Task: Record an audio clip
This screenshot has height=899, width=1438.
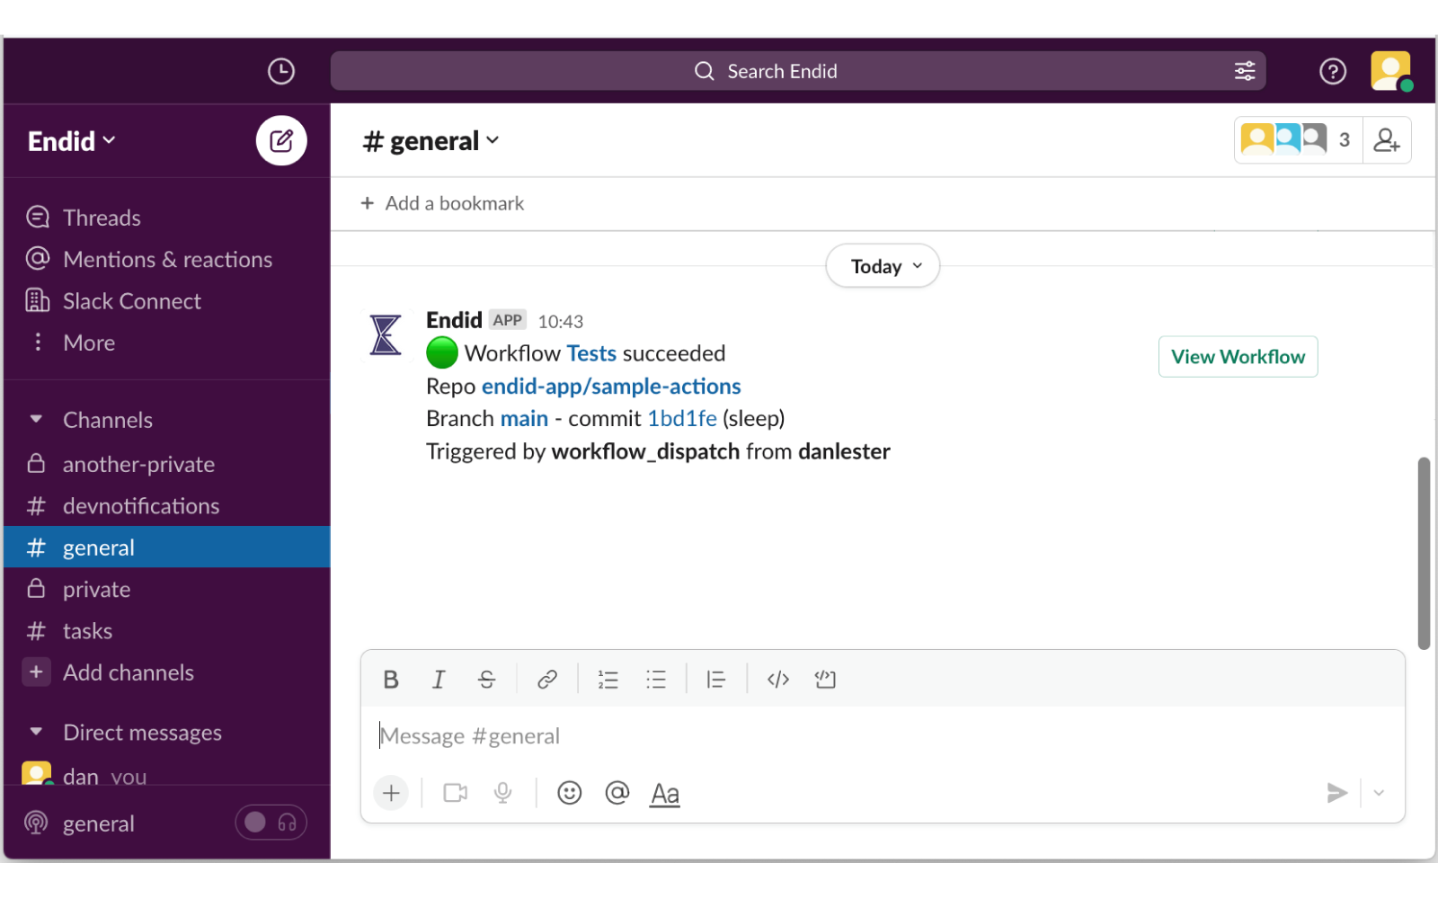Action: point(503,793)
